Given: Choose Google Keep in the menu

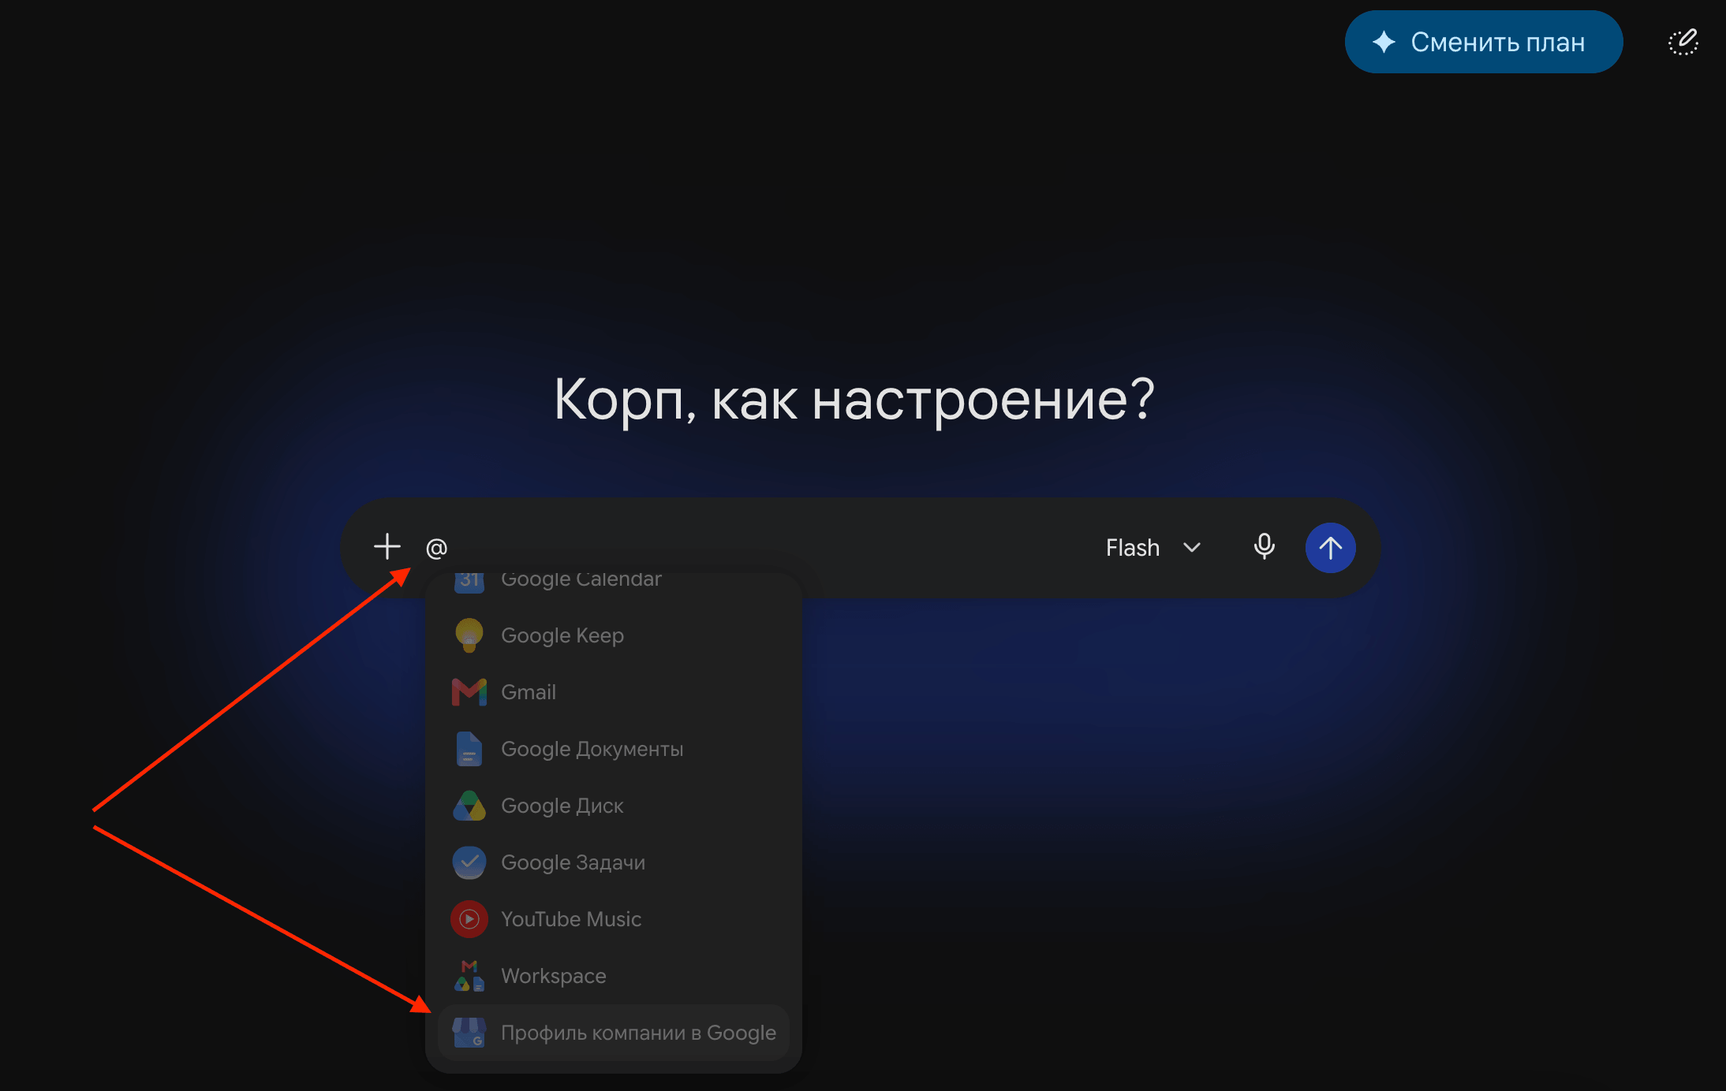Looking at the screenshot, I should pyautogui.click(x=614, y=635).
